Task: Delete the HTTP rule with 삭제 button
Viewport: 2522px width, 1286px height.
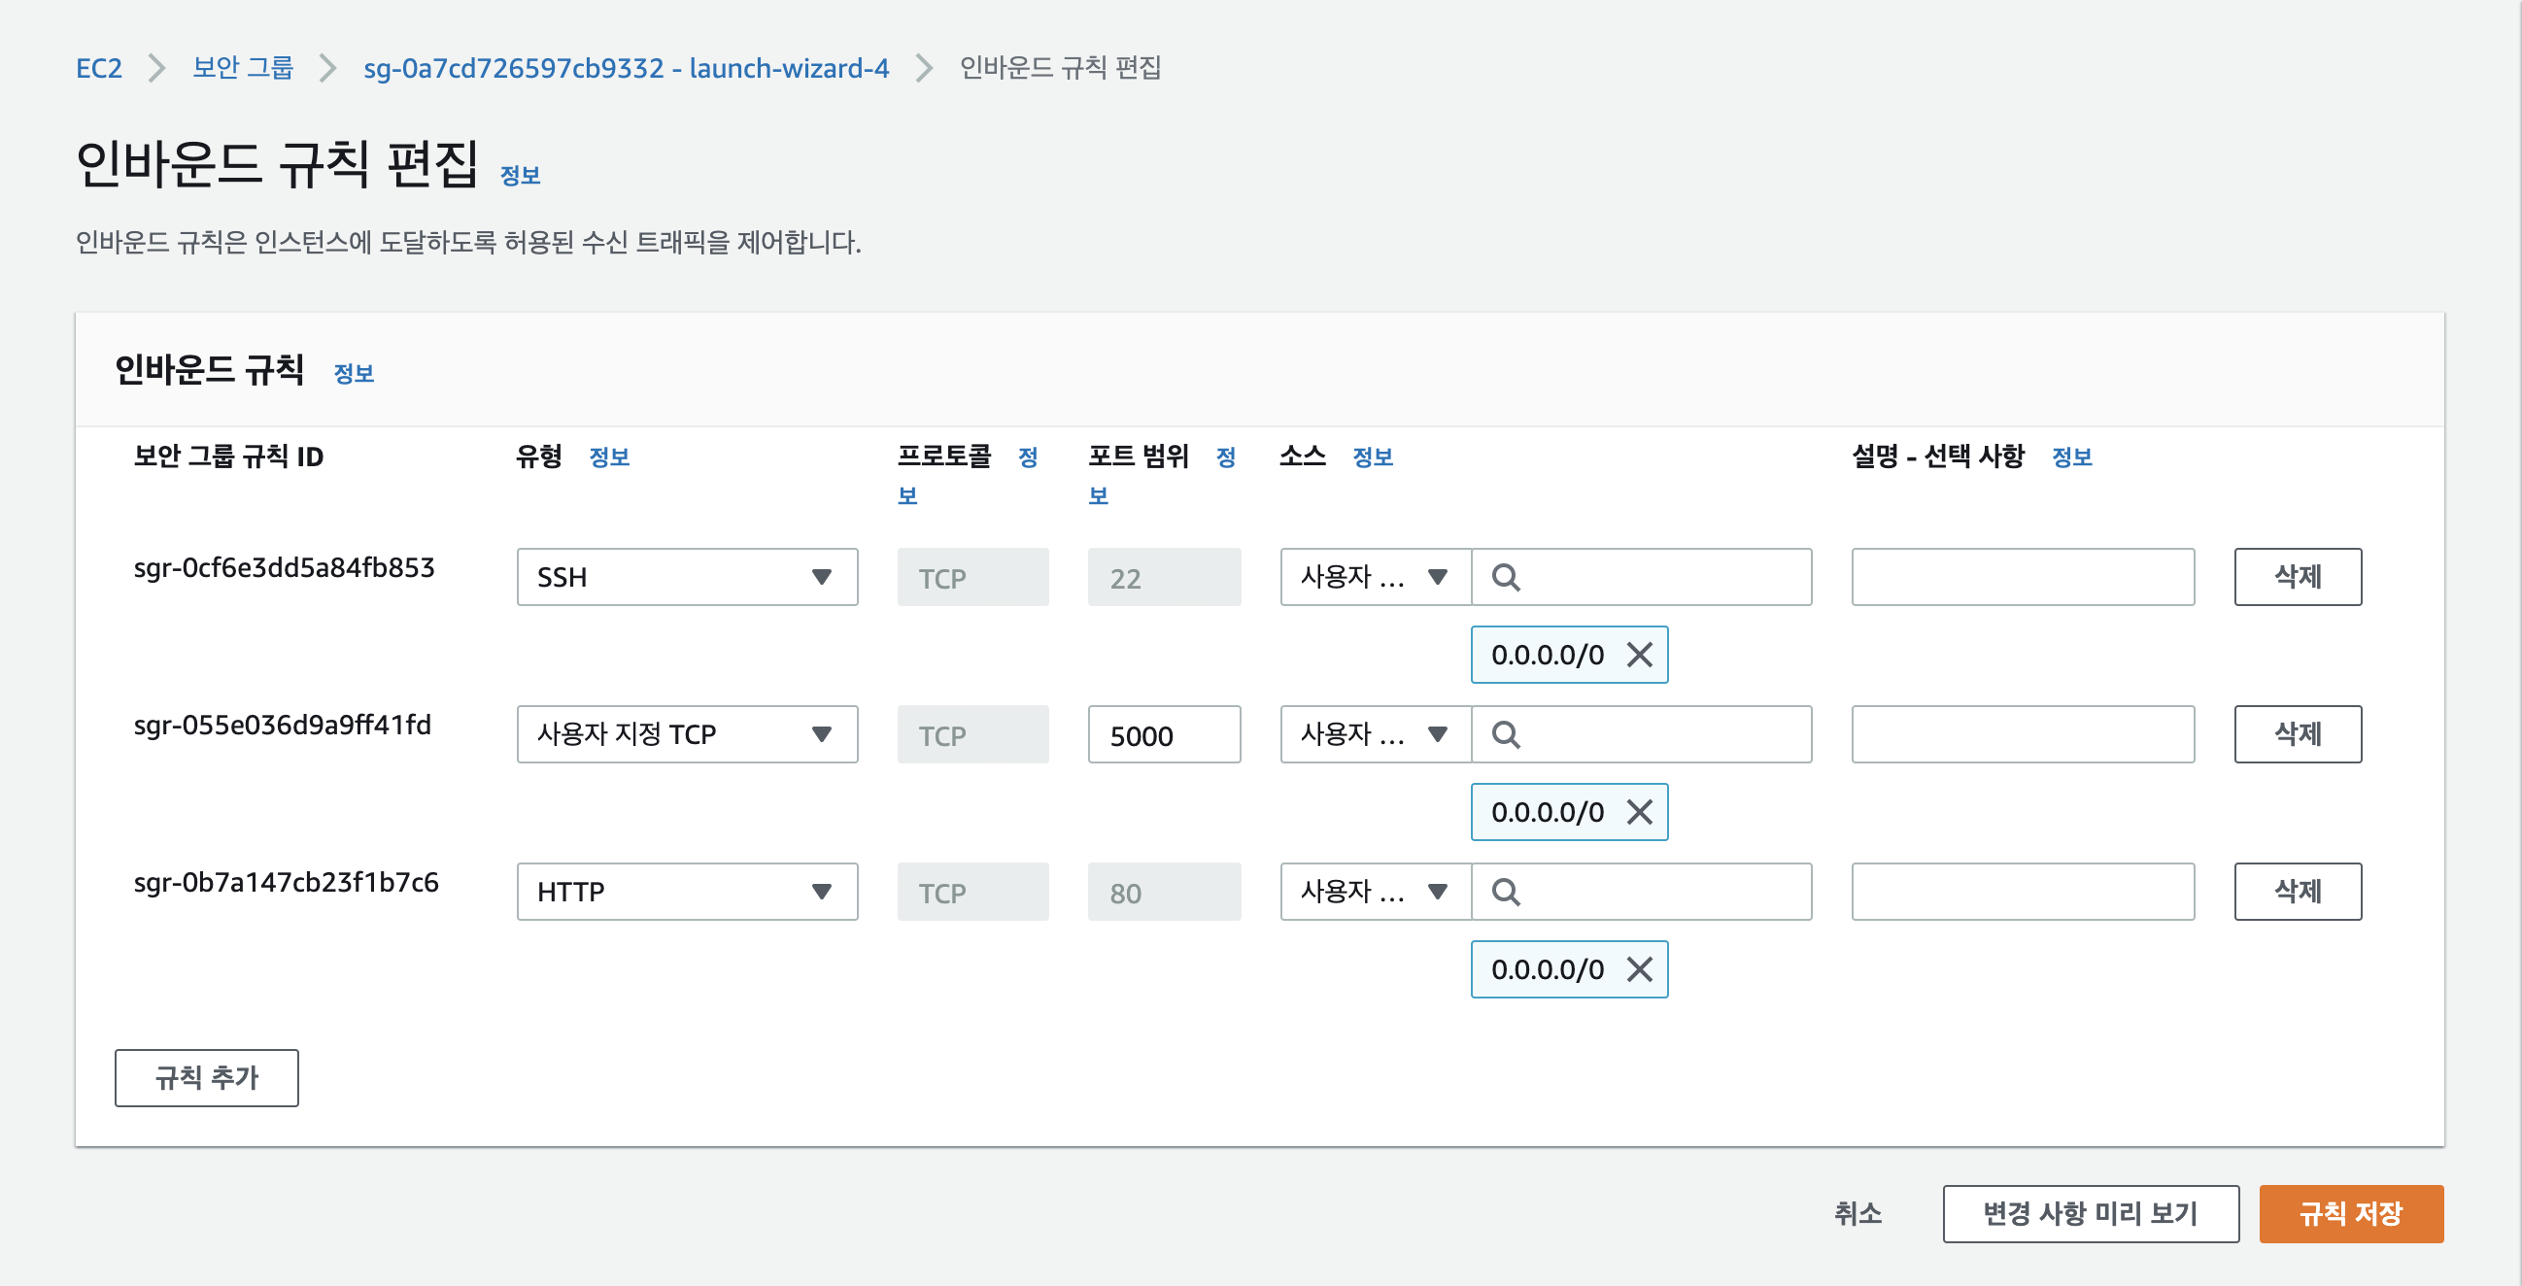Action: (x=2297, y=892)
